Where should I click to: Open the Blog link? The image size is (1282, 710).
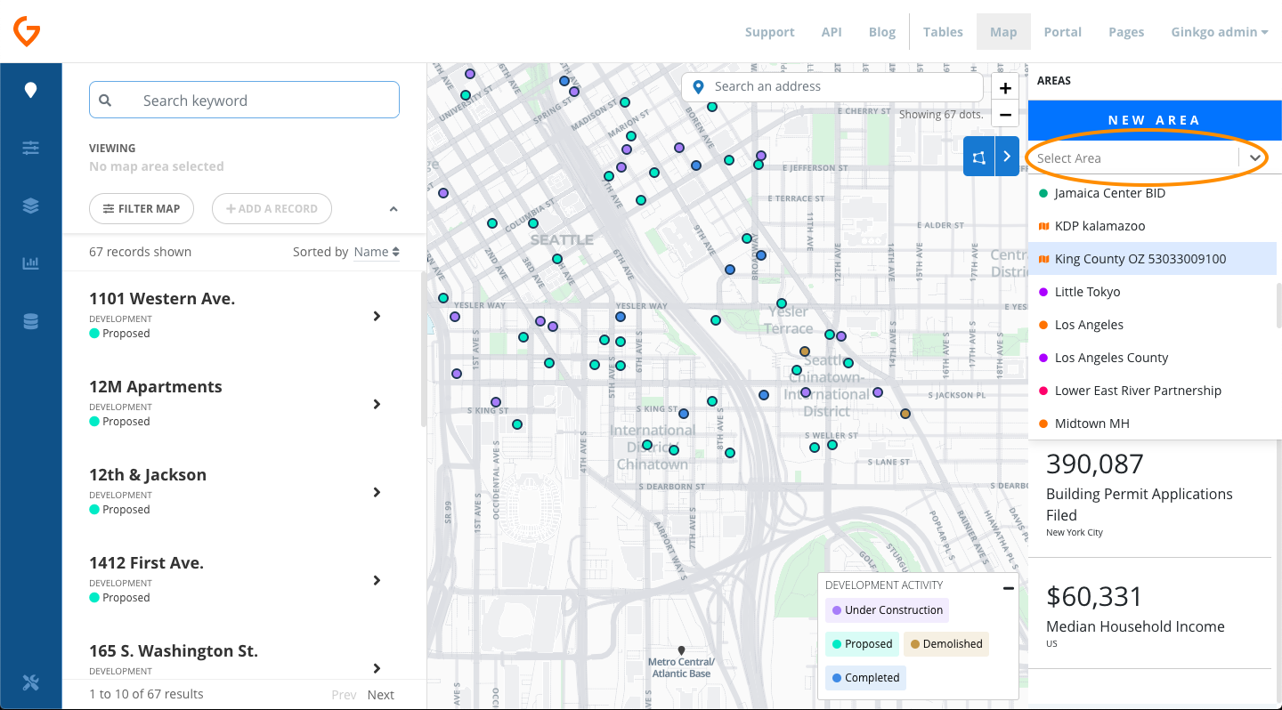click(x=882, y=32)
